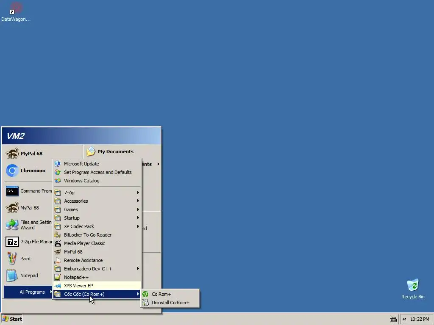Expand the 7-Zip submenu arrow

138,193
